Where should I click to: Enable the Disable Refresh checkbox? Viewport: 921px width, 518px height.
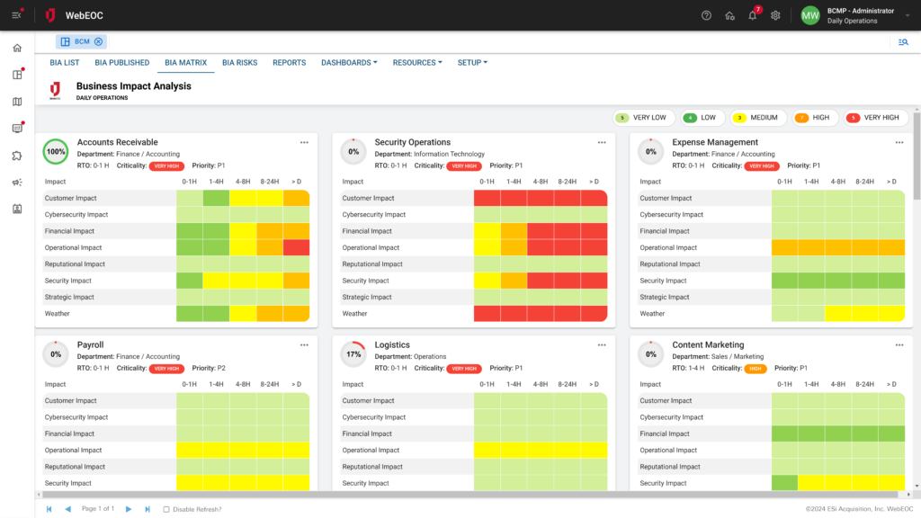coord(166,509)
